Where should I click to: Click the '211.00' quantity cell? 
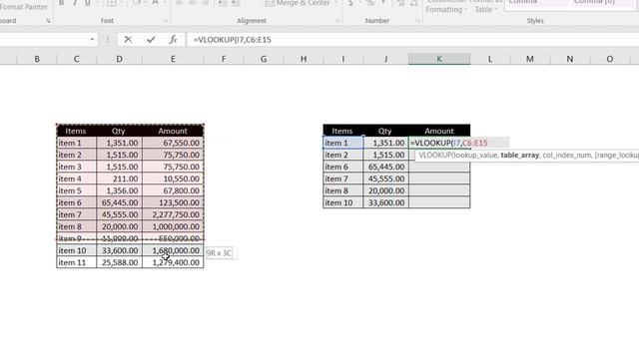(119, 179)
